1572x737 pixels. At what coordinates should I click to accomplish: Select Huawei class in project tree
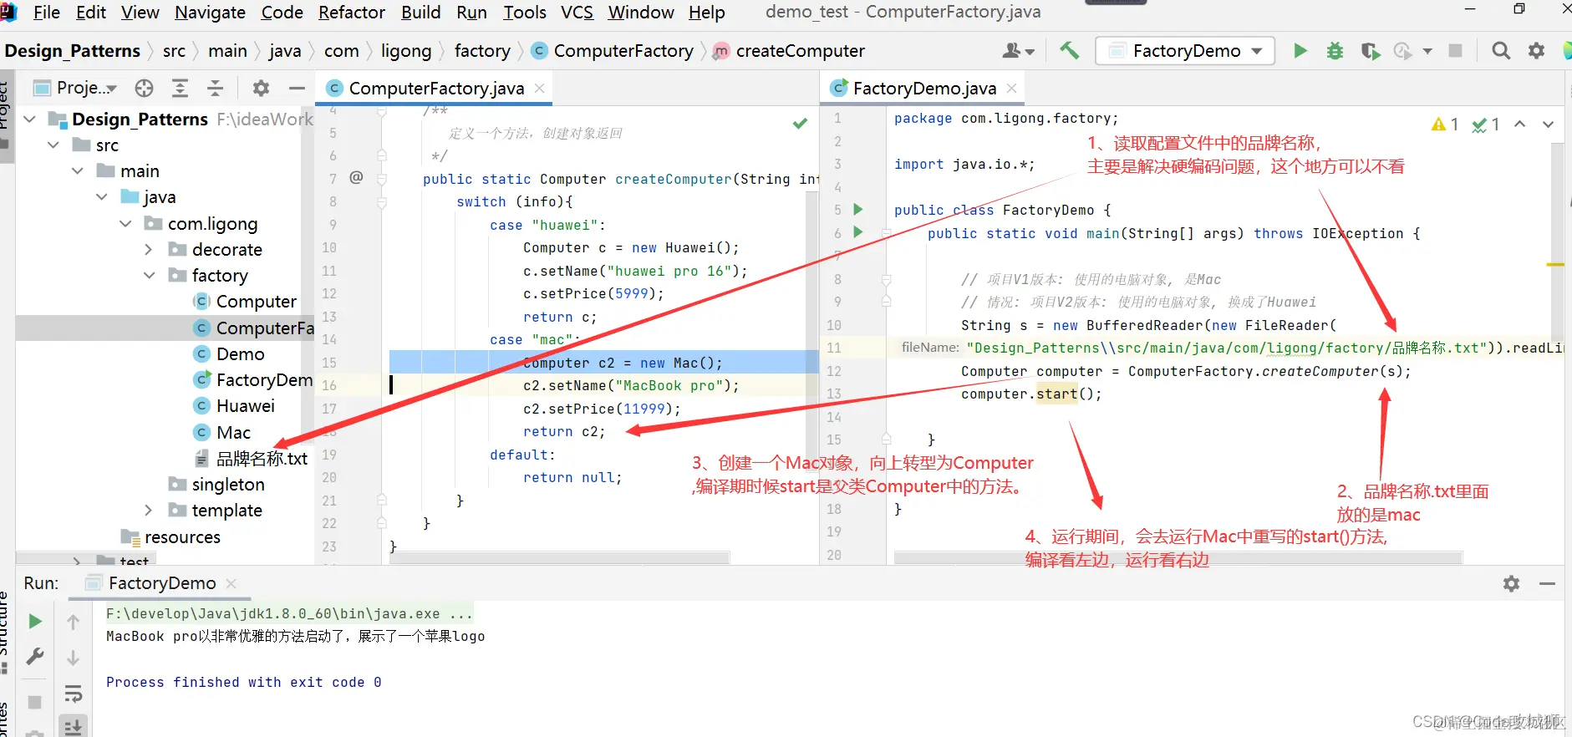coord(245,406)
